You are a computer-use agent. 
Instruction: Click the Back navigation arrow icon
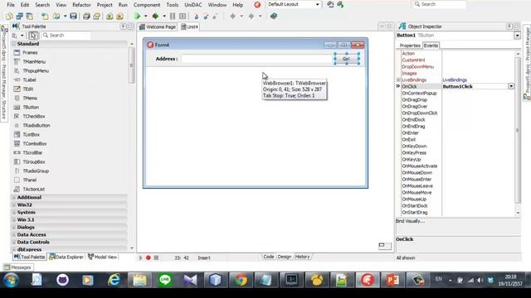click(232, 16)
